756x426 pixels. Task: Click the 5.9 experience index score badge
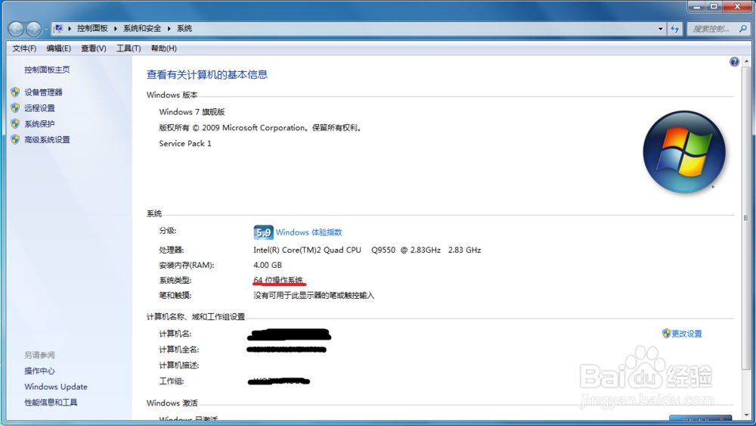tap(263, 232)
